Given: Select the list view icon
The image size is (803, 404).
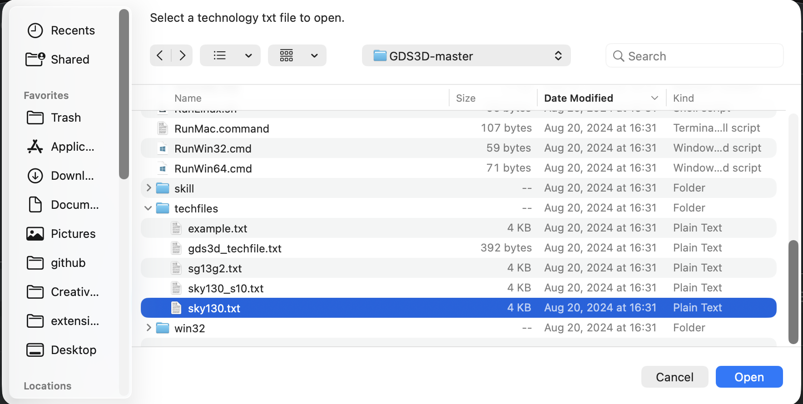Looking at the screenshot, I should (220, 55).
